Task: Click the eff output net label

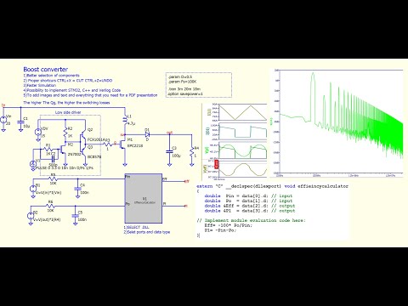Action: pyautogui.click(x=187, y=181)
